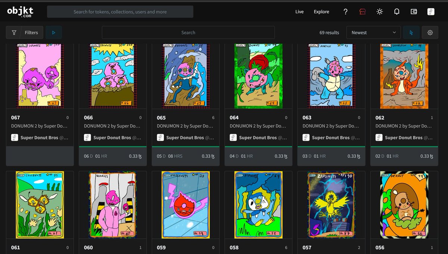448x254 pixels.
Task: Open the token 059 card artwork
Action: [186, 205]
